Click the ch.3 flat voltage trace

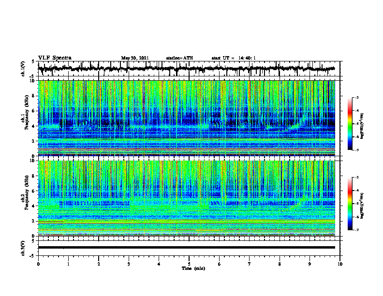187,248
